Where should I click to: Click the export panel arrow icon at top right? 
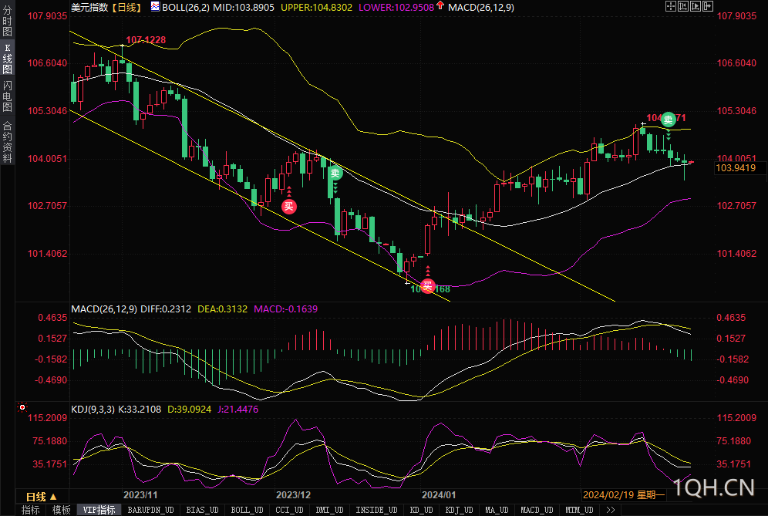click(x=708, y=6)
